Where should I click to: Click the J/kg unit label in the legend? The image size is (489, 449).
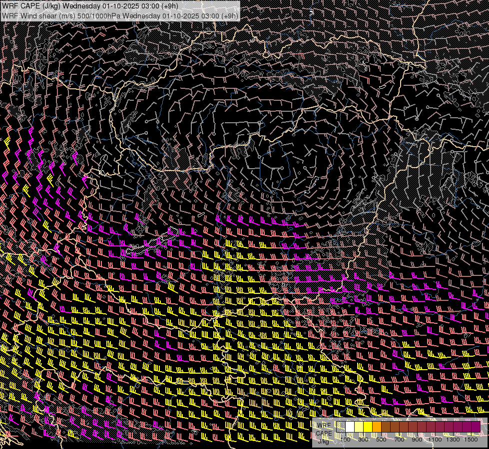point(324,441)
